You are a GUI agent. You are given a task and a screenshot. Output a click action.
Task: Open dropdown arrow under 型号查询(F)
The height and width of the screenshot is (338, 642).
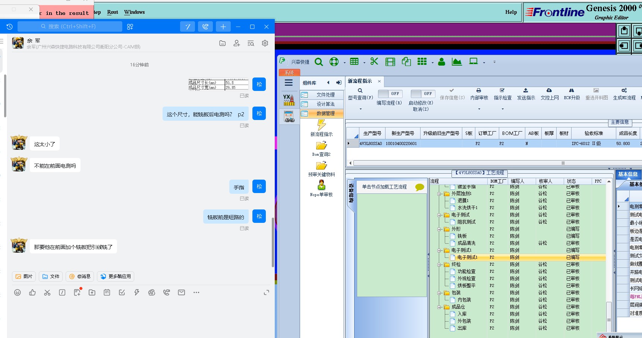pyautogui.click(x=361, y=109)
